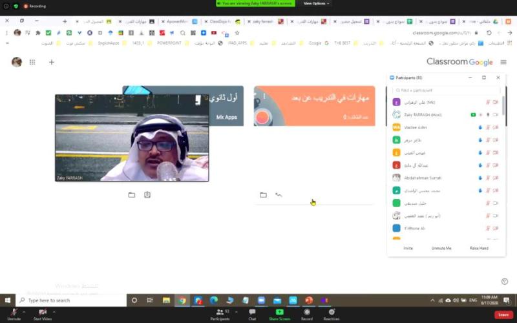Expand audio options arrow next to Unmute
The height and width of the screenshot is (323, 517).
coord(24,312)
